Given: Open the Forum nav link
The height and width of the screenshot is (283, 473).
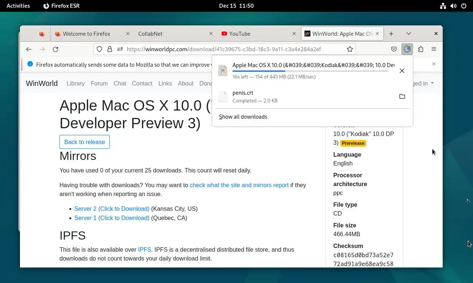Looking at the screenshot, I should pyautogui.click(x=99, y=83).
